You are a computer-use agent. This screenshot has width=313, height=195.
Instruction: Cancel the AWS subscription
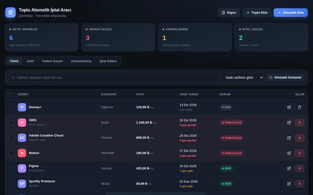[x=300, y=122]
